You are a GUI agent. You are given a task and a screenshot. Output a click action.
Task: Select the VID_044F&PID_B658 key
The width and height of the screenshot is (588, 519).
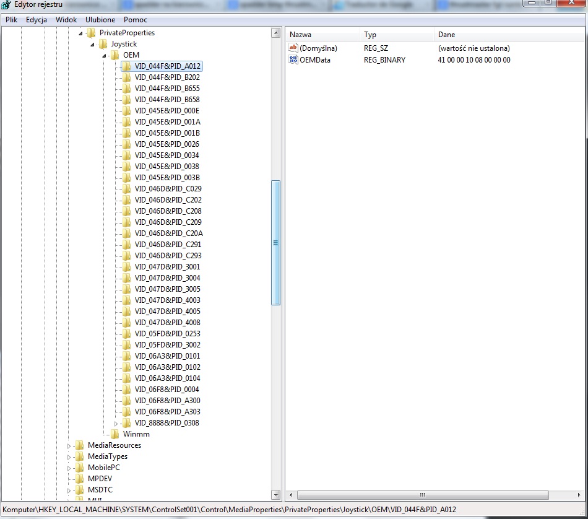[167, 100]
